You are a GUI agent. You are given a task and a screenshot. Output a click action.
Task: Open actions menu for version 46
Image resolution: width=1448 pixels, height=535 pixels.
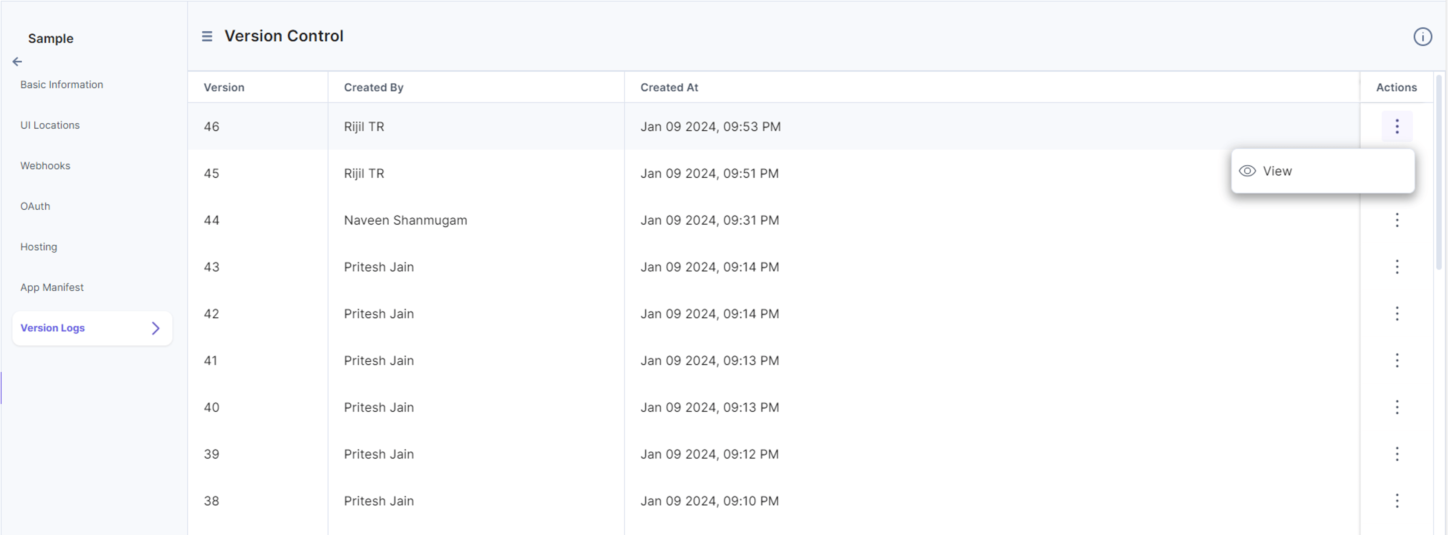[x=1397, y=126]
